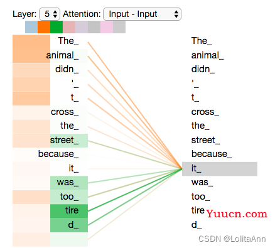This screenshot has height=248, width=275.
Task: Open the Attention type Input - Input dropdown
Action: point(143,14)
